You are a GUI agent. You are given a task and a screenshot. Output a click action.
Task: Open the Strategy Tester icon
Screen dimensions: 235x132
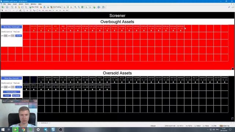pyautogui.click(x=26, y=7)
